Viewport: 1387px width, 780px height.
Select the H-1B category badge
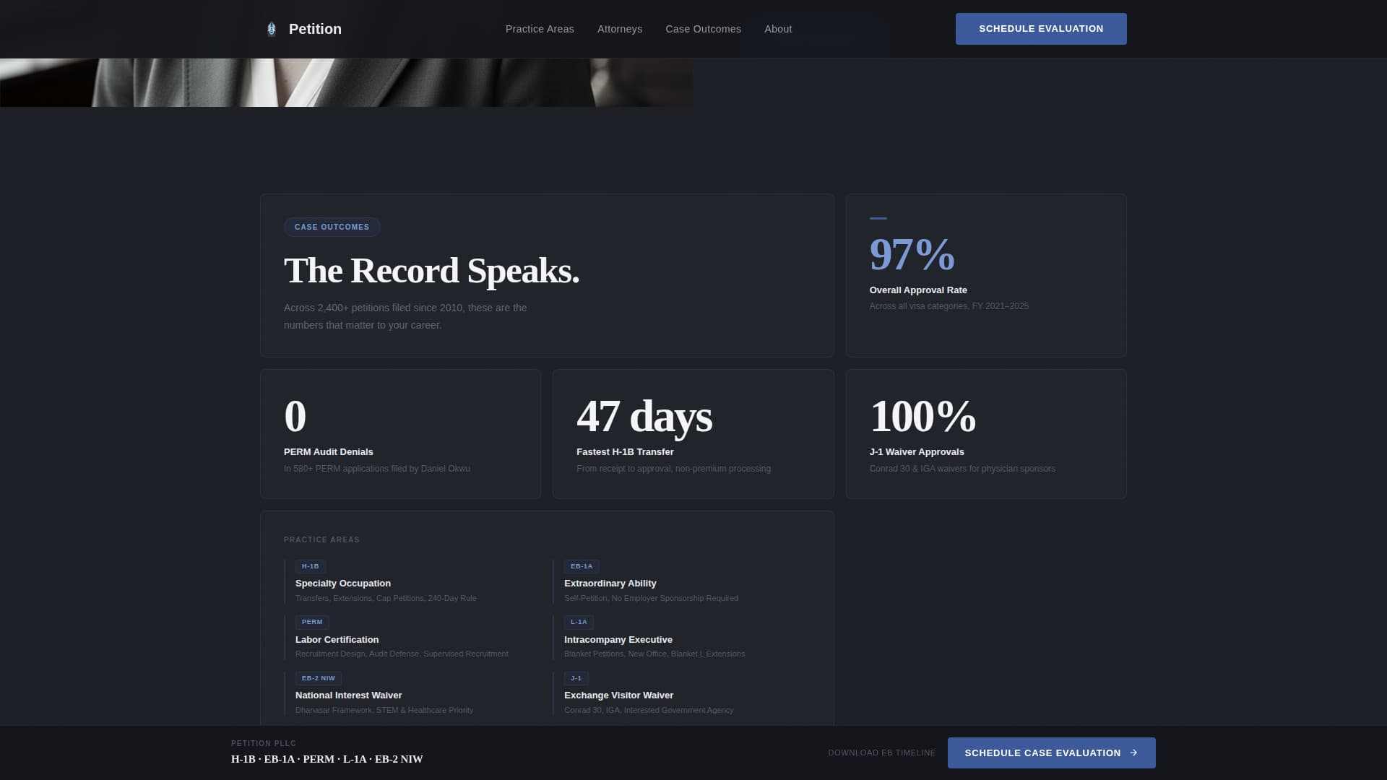310,566
